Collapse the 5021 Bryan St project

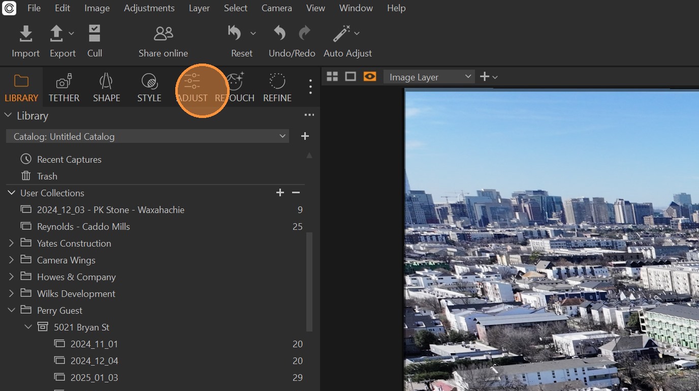pos(28,327)
